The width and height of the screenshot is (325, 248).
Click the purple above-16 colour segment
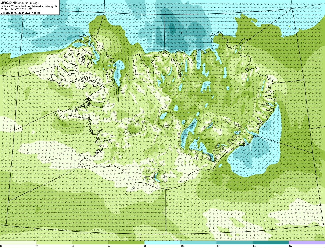click(307, 242)
